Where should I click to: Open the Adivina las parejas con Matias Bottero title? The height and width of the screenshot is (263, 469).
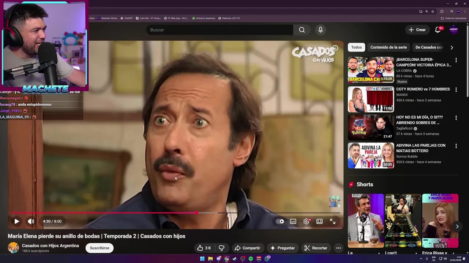[x=421, y=148]
